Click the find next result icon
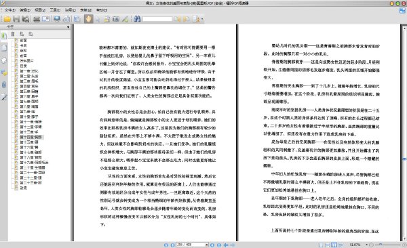The height and width of the screenshot is (248, 407). tap(187, 19)
